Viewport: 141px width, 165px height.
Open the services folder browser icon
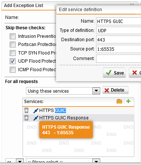(119, 101)
